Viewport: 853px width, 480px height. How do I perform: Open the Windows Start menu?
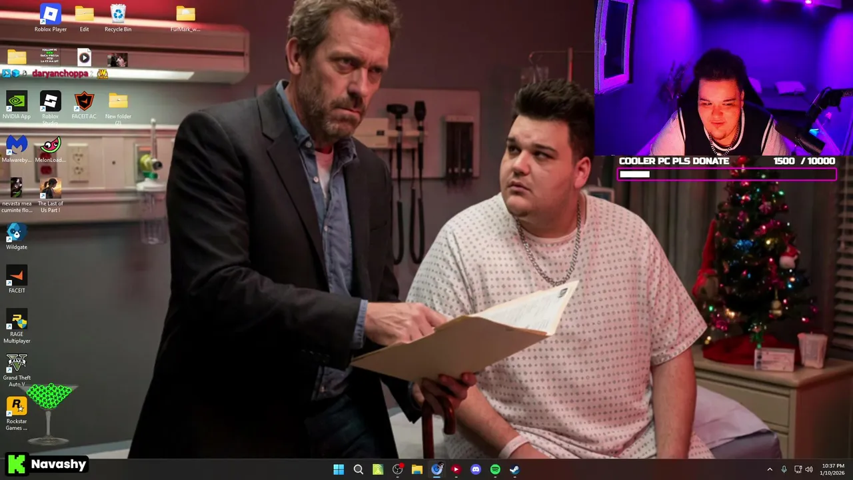[339, 469]
